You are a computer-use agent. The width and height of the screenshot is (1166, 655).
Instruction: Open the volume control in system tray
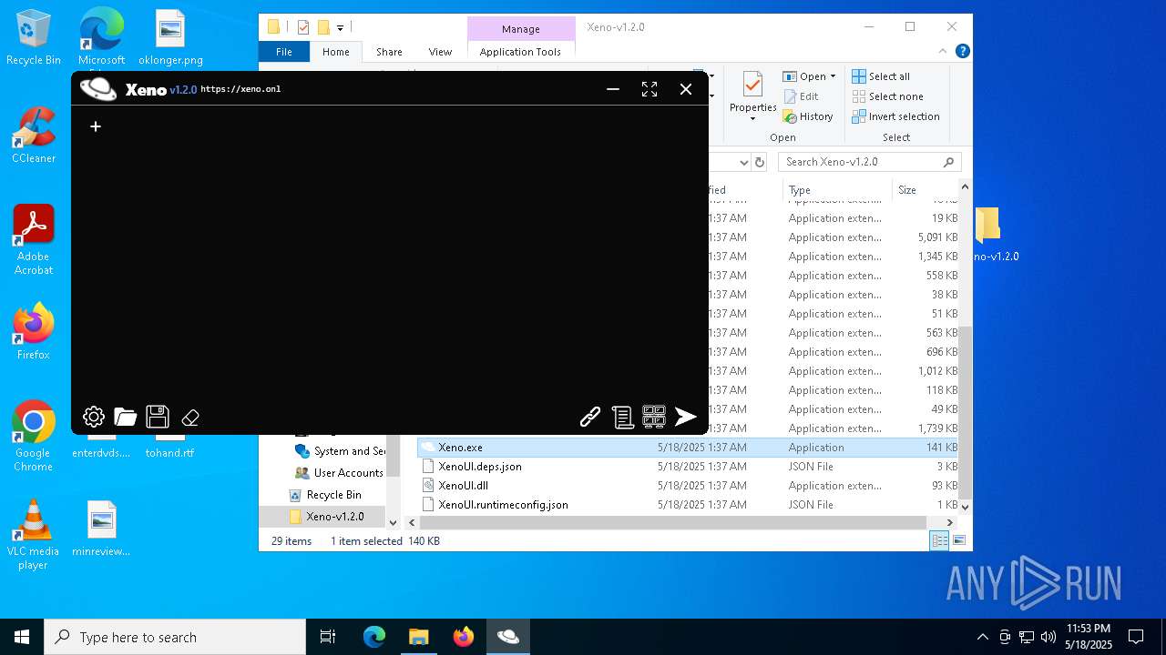(x=1048, y=637)
